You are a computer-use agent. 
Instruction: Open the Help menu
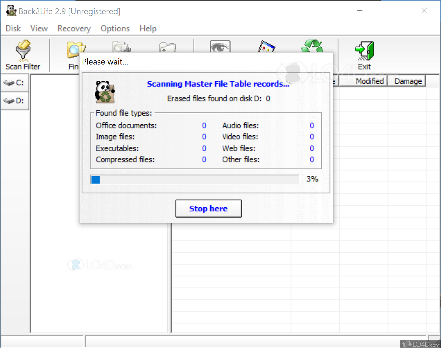click(x=148, y=28)
